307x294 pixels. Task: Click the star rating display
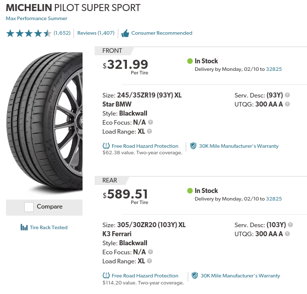29,33
